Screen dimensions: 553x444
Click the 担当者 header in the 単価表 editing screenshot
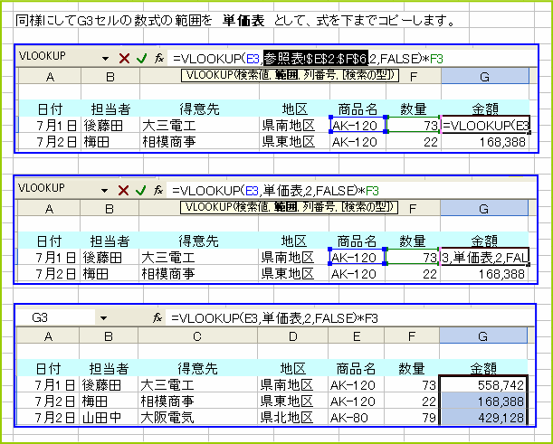pos(110,241)
